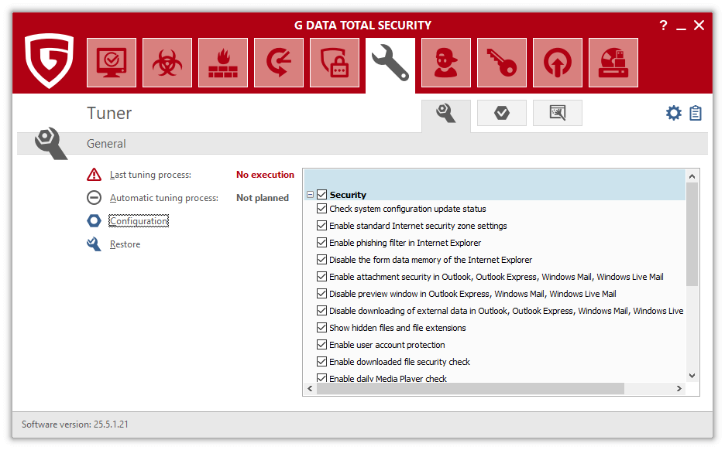Switch to the browser cleaner brush sub-tab
This screenshot has height=450, width=725.
tap(558, 113)
